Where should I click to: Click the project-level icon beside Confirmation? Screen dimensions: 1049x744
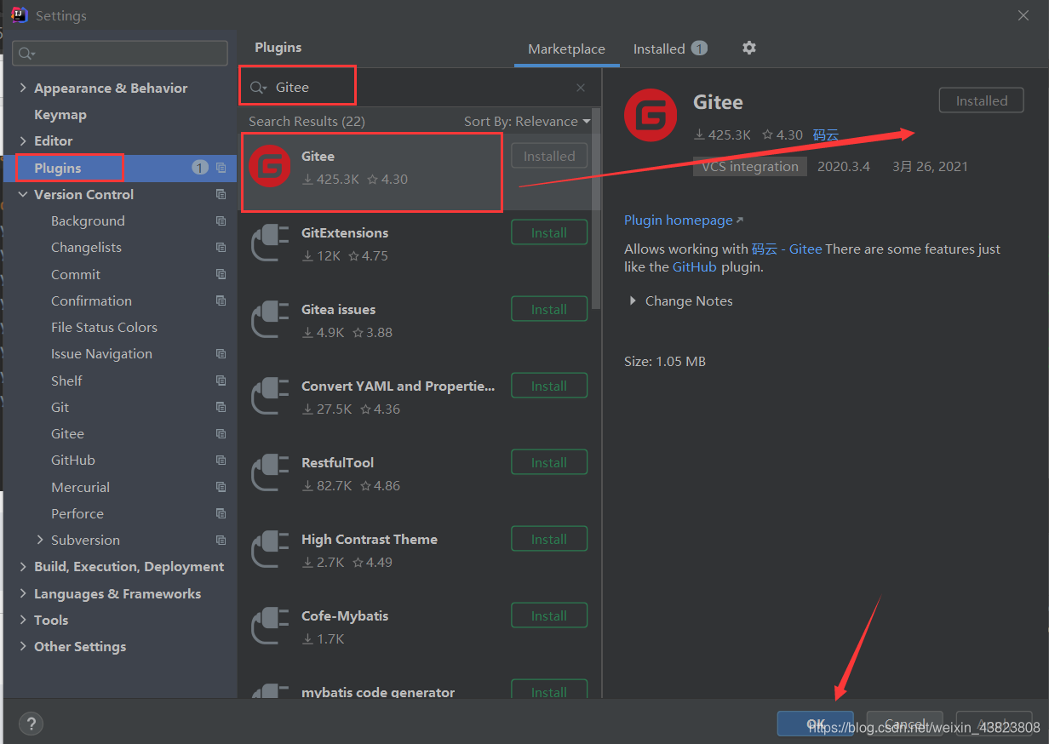coord(221,300)
